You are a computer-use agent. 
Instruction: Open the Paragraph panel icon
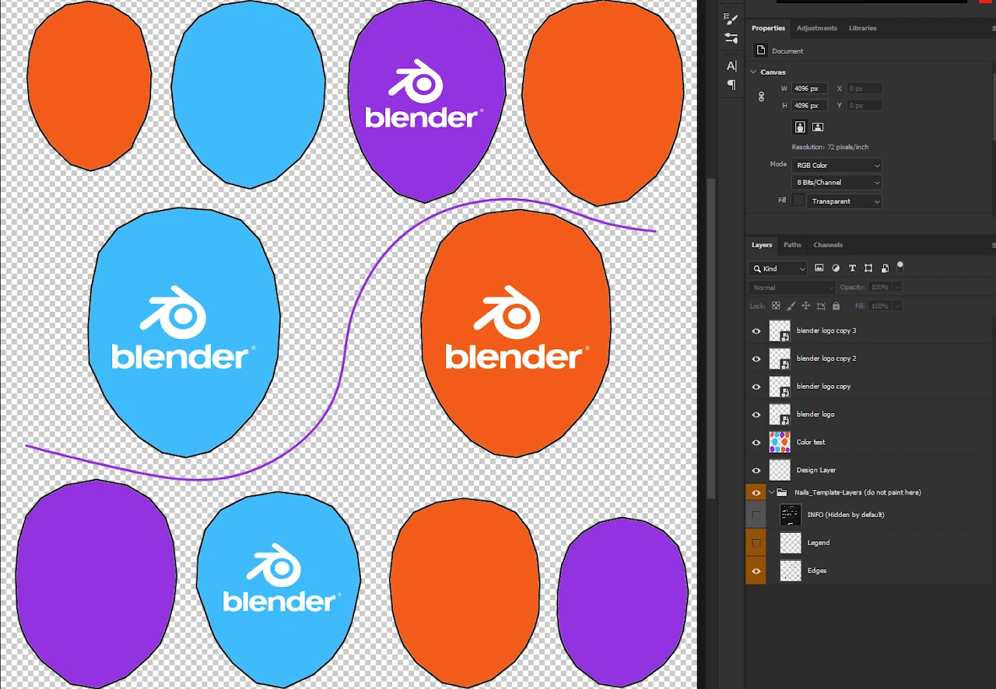point(731,85)
